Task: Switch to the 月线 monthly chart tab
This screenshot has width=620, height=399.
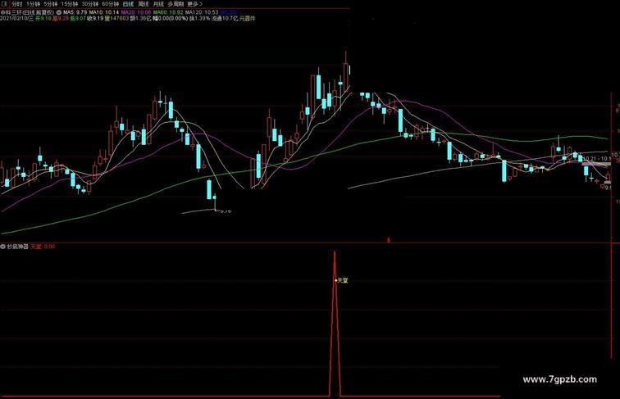Action: [158, 4]
